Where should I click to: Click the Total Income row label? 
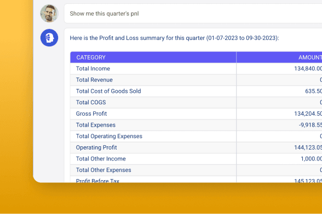tap(93, 69)
